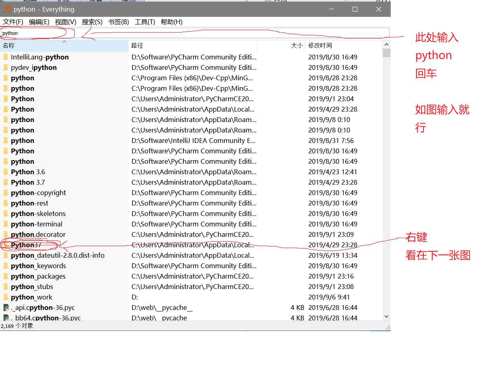
Task: Select the pydev_ipython folder name
Action: coord(34,67)
